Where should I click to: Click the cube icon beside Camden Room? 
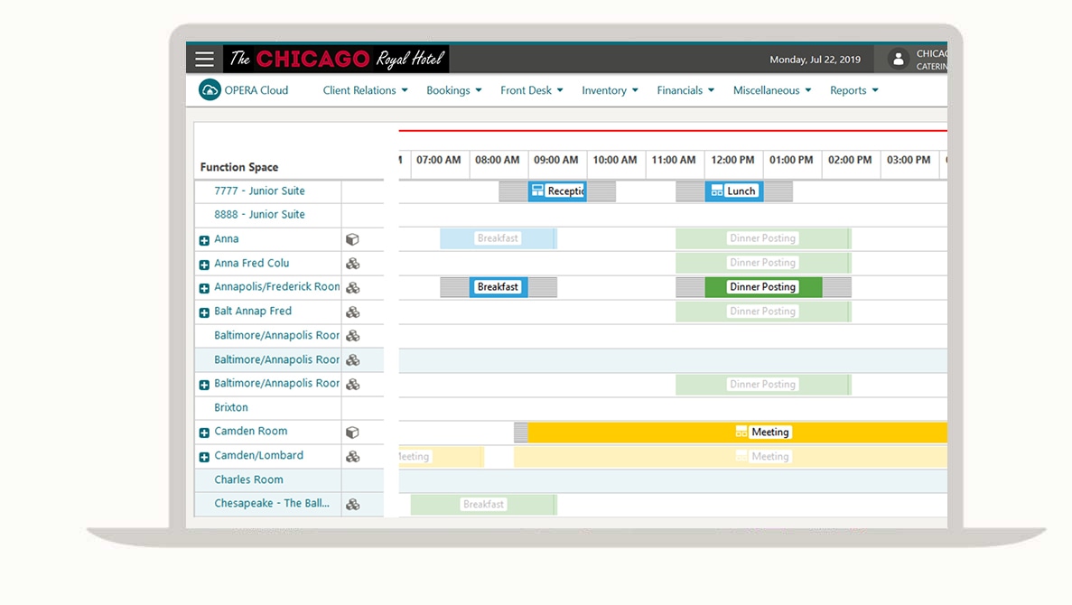[353, 433]
